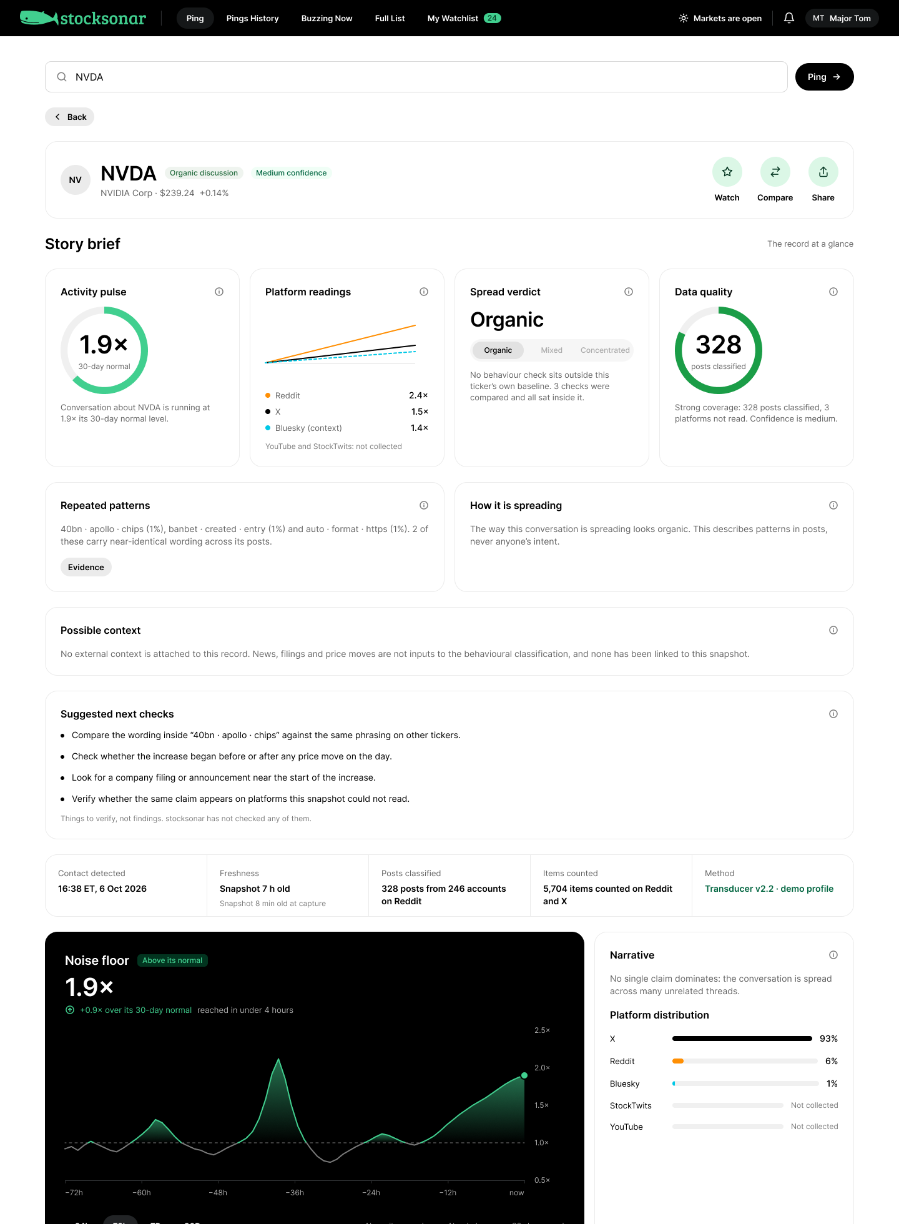899x1224 pixels.
Task: Show info for Platform readings card
Action: [x=424, y=292]
